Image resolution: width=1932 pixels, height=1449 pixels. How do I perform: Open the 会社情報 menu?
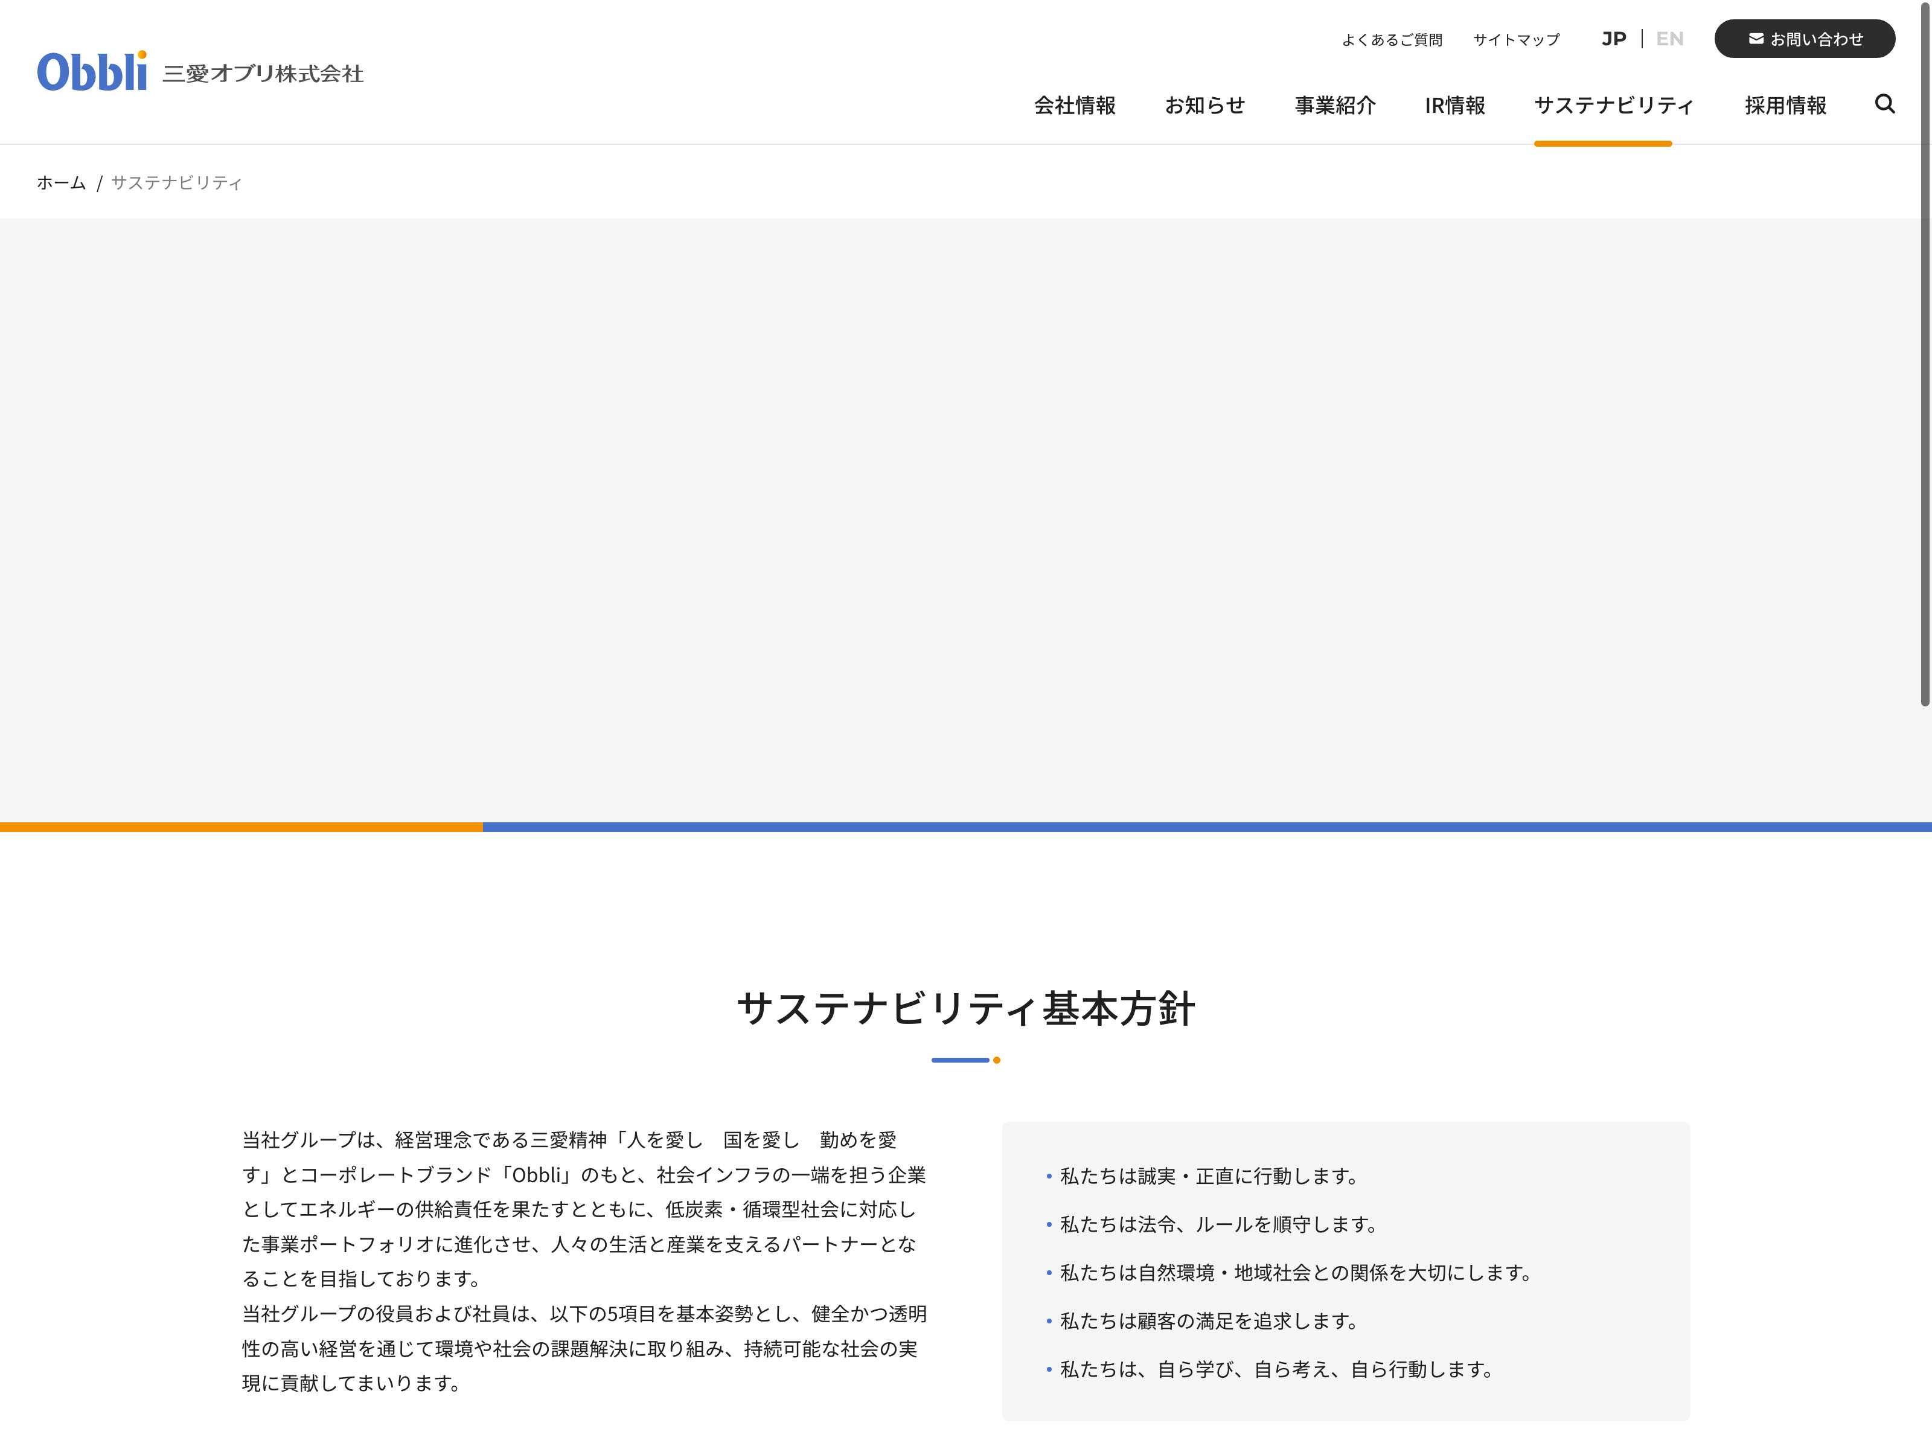pos(1074,106)
